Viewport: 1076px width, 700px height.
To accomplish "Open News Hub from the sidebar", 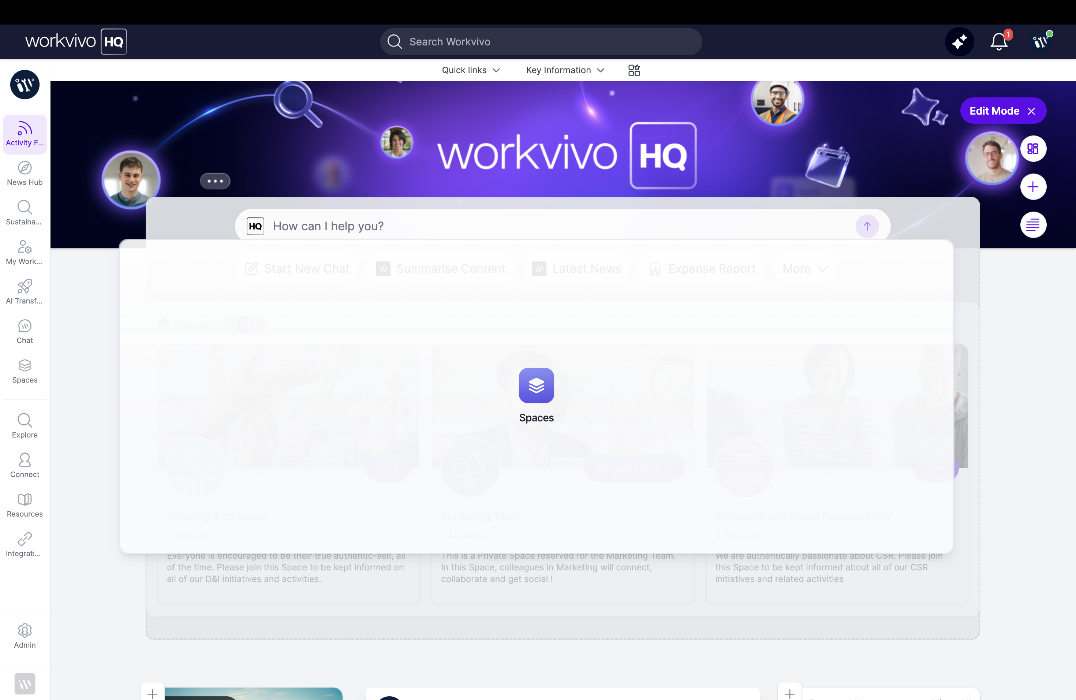I will pos(25,174).
